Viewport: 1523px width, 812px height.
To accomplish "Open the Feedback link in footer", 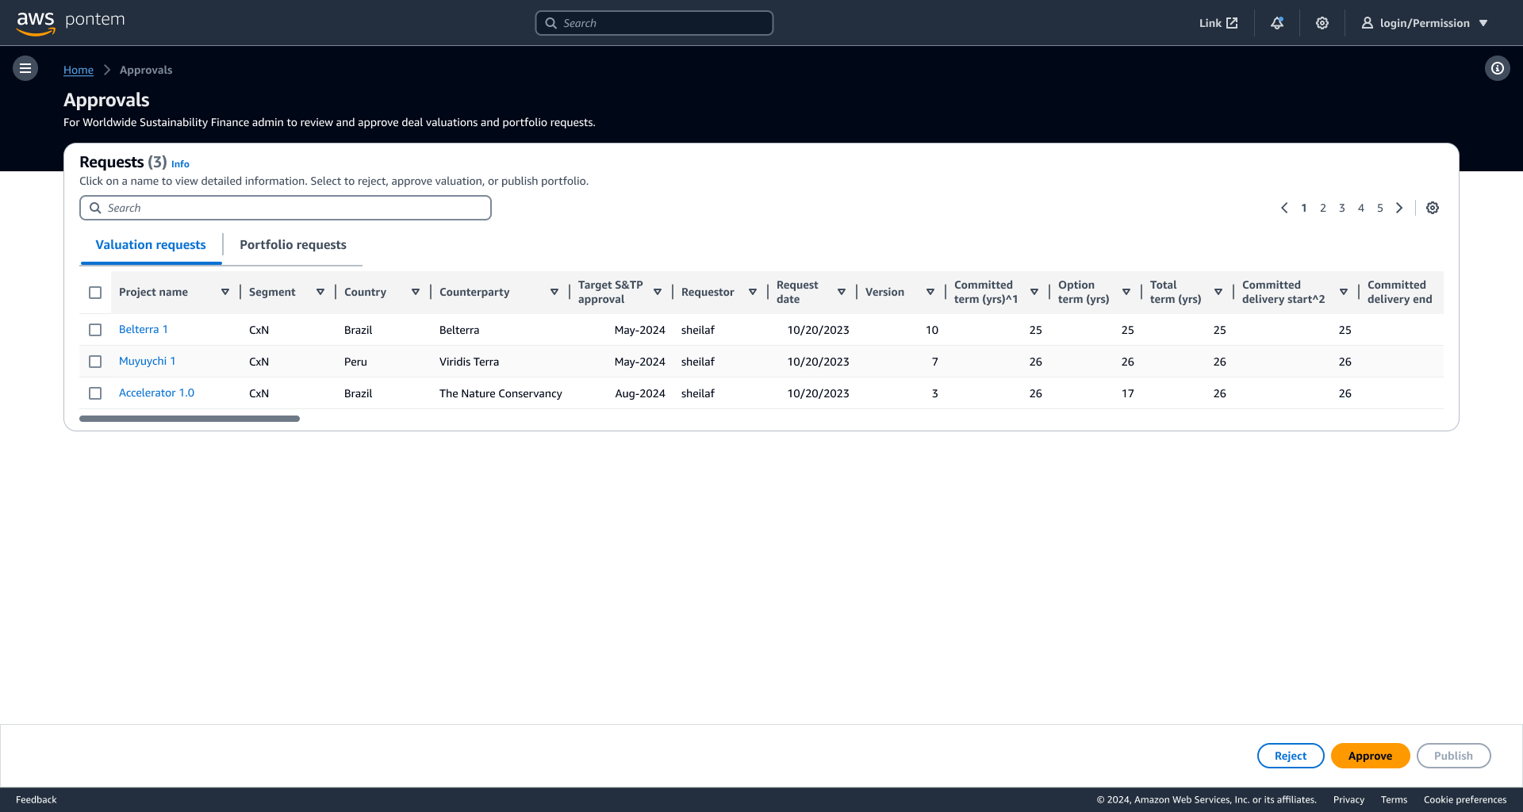I will (36, 799).
